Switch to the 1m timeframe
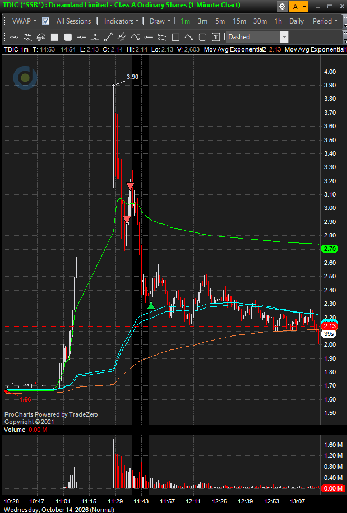 tap(186, 21)
